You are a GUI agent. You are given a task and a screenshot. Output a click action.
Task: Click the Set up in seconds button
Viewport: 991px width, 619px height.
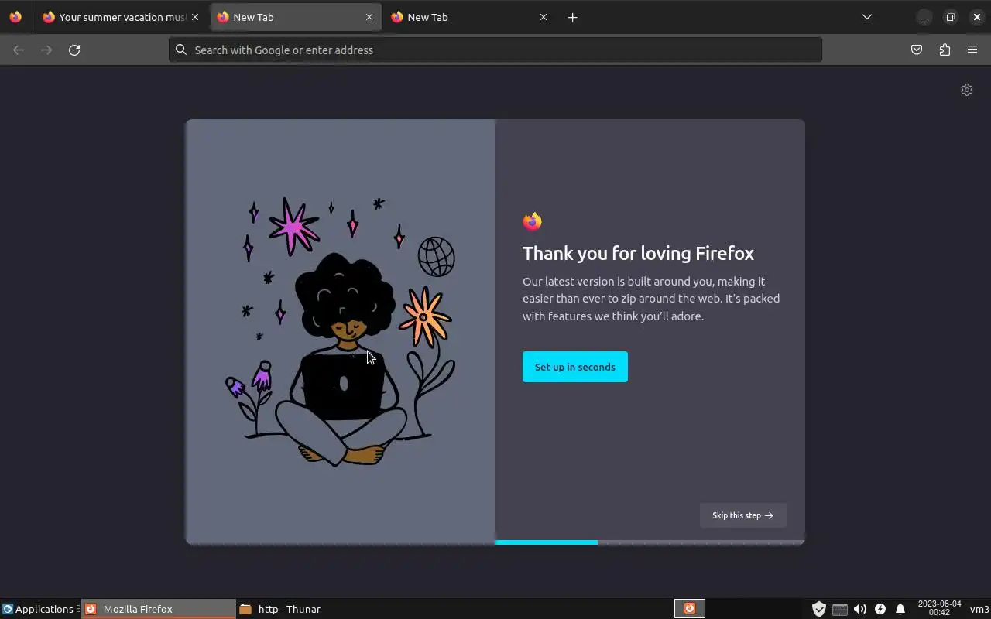pyautogui.click(x=575, y=367)
